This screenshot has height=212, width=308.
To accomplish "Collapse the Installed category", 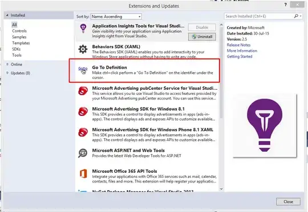I will coord(7,15).
